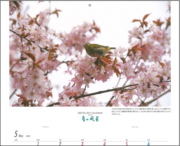Select the red date 4
180x146 pixels.
click(104, 144)
